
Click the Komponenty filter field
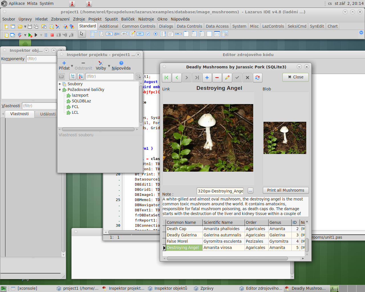[42, 59]
